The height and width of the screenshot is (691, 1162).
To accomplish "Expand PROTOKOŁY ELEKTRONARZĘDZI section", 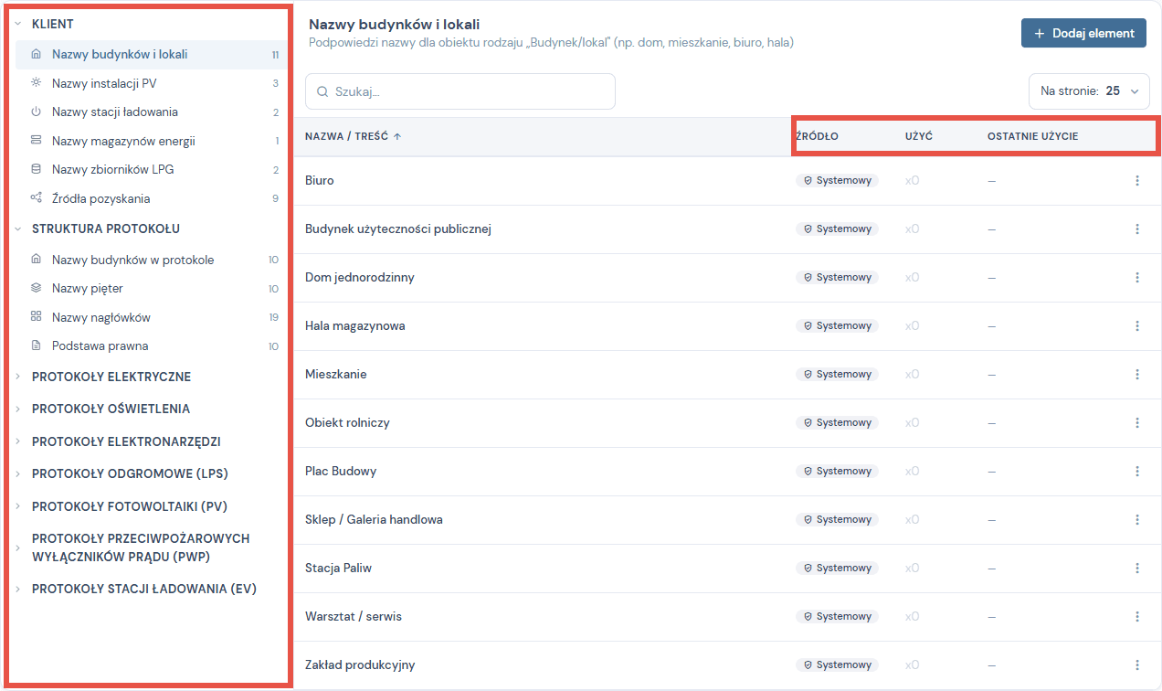I will pos(17,441).
